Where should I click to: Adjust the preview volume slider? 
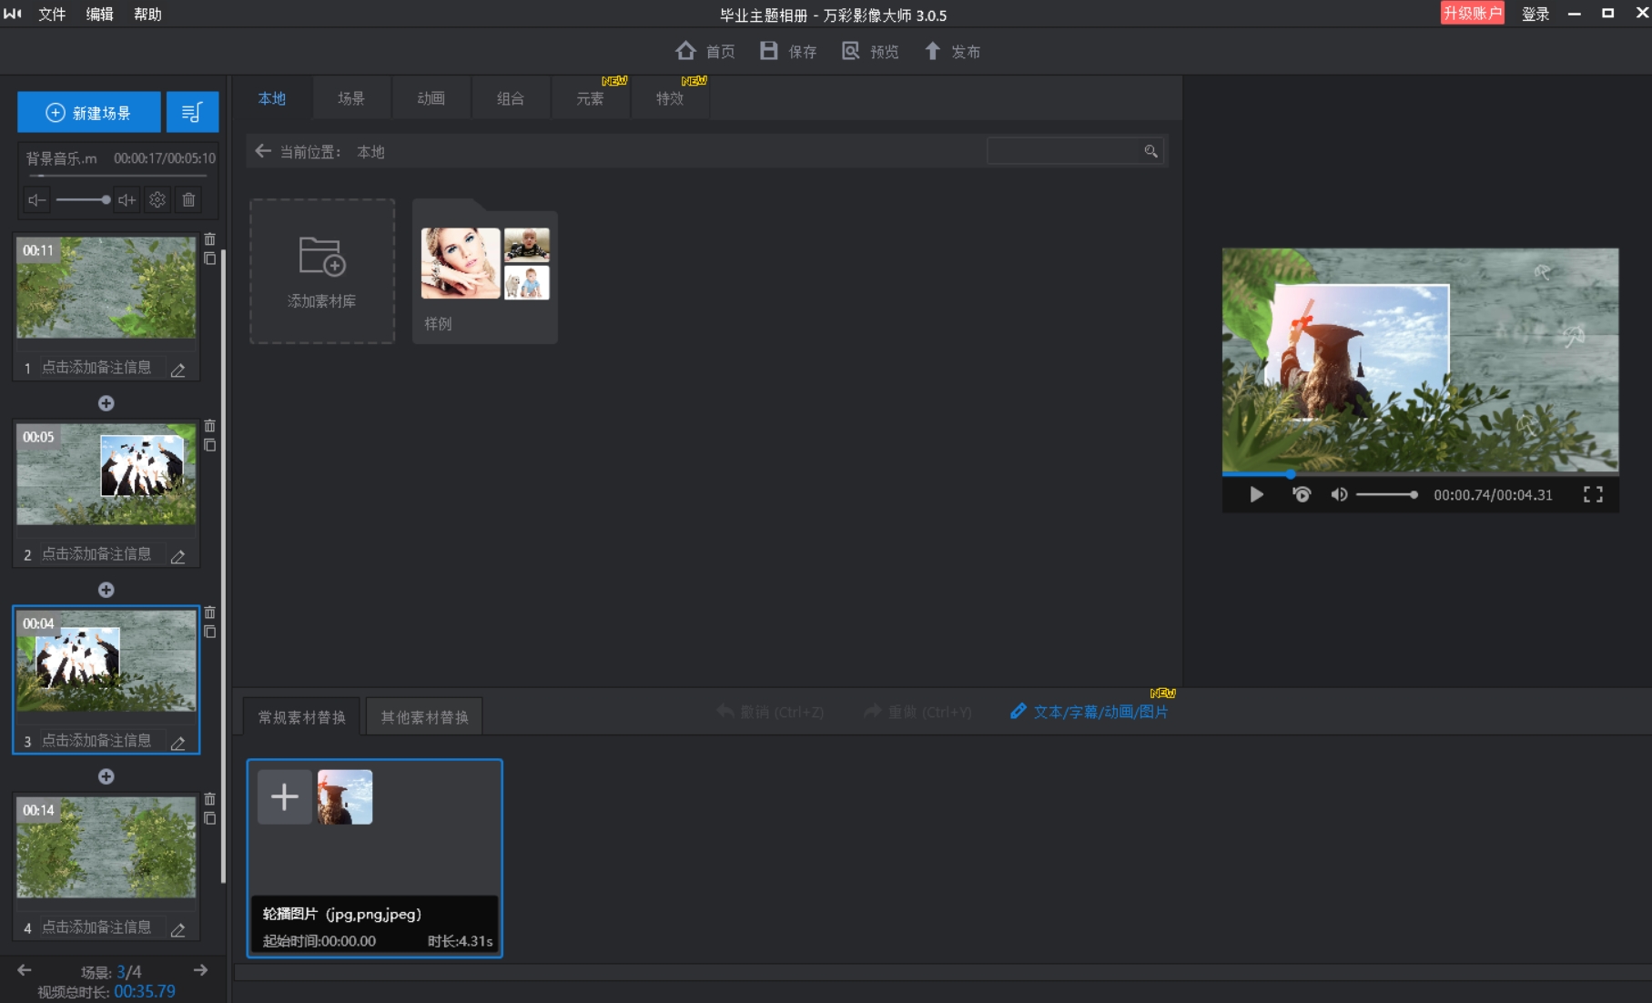[x=1387, y=494]
